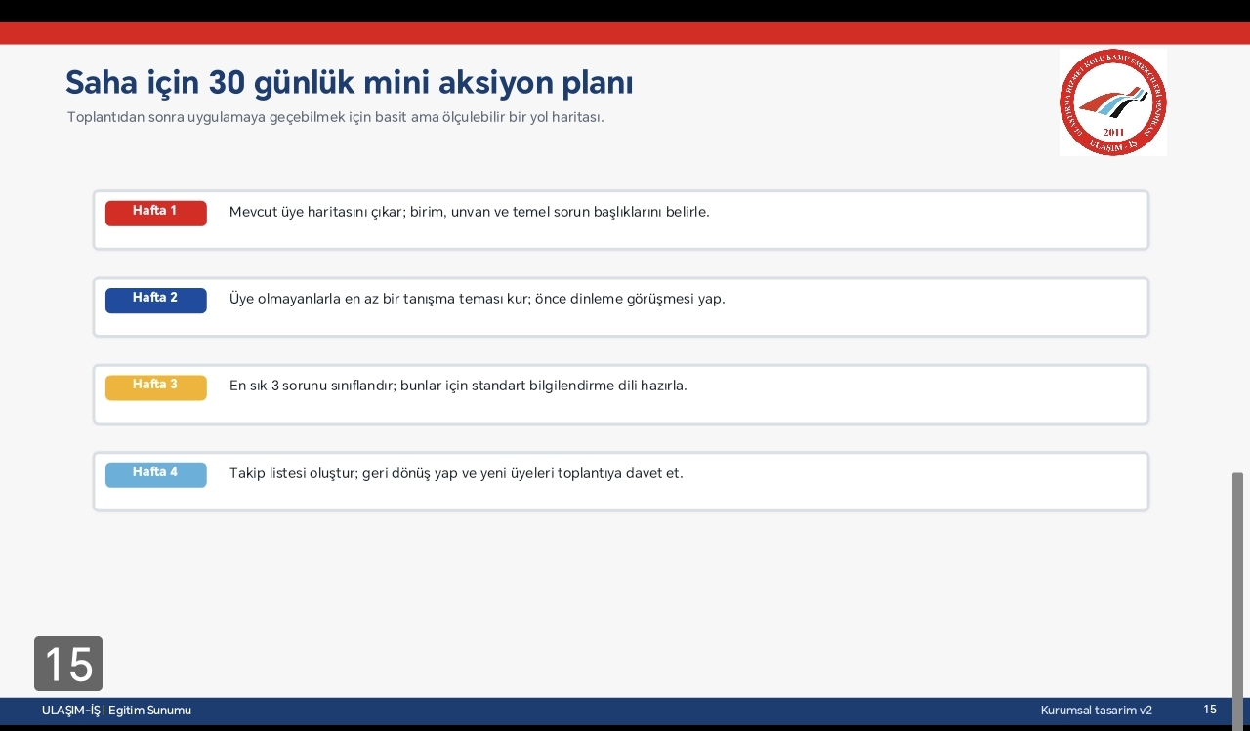
Task: Click the subtitle beginning "Toplantıdan sonra uygulamaya"
Action: (x=335, y=118)
